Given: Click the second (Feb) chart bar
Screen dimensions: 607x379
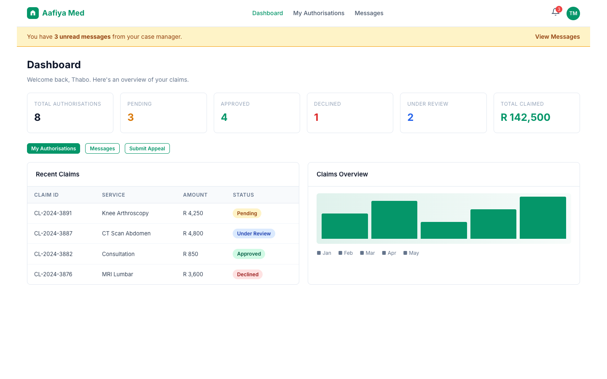Looking at the screenshot, I should point(394,220).
